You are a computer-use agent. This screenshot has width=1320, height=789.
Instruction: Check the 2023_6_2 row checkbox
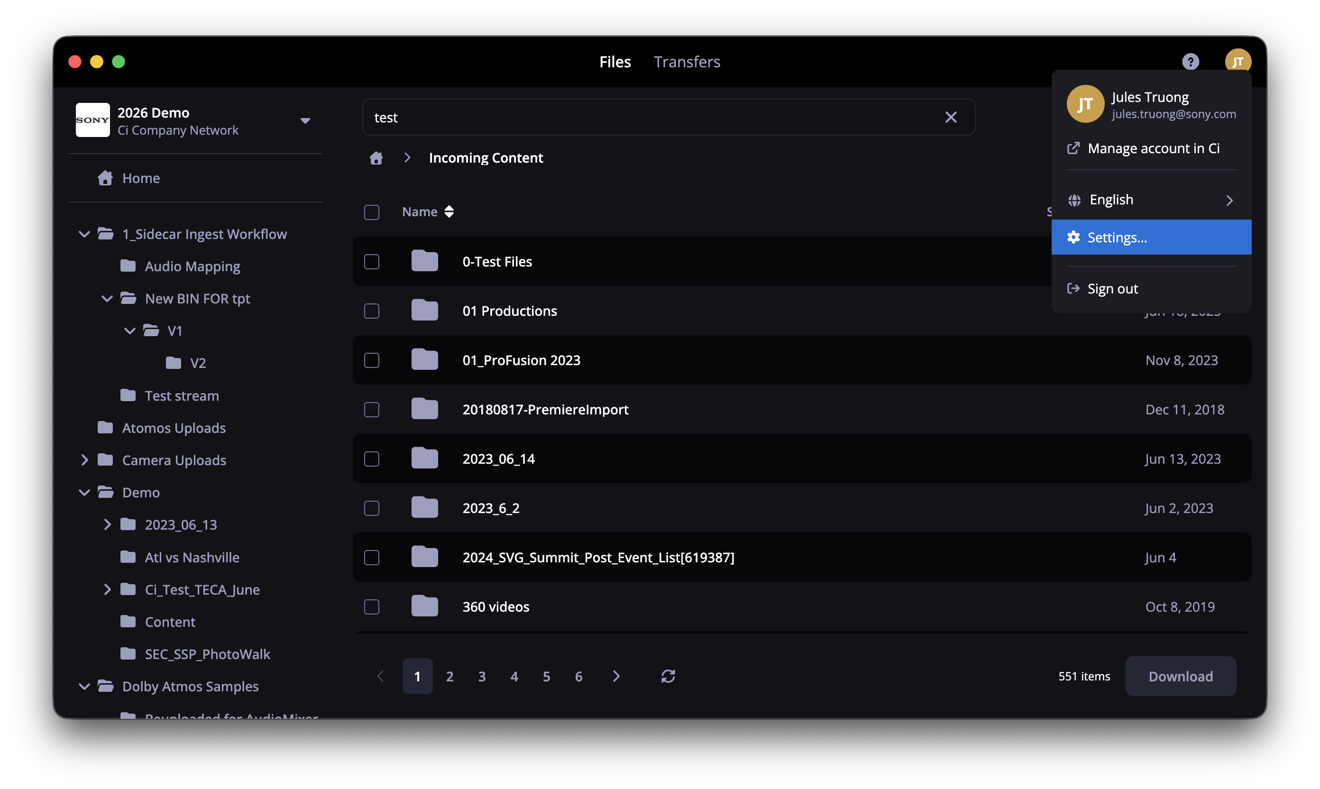pos(371,508)
